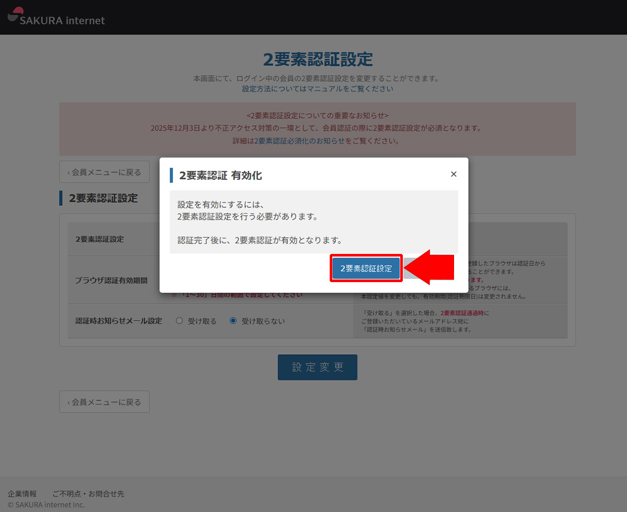
Task: Select the 受け取らない radio option
Action: (233, 321)
